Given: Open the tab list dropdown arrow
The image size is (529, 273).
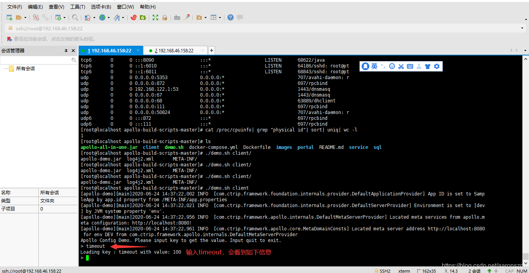Looking at the screenshot, I should [x=525, y=50].
